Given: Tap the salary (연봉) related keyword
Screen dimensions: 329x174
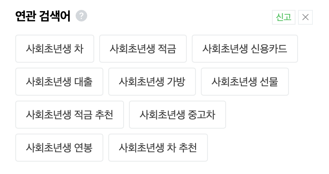Looking at the screenshot, I should (59, 148).
